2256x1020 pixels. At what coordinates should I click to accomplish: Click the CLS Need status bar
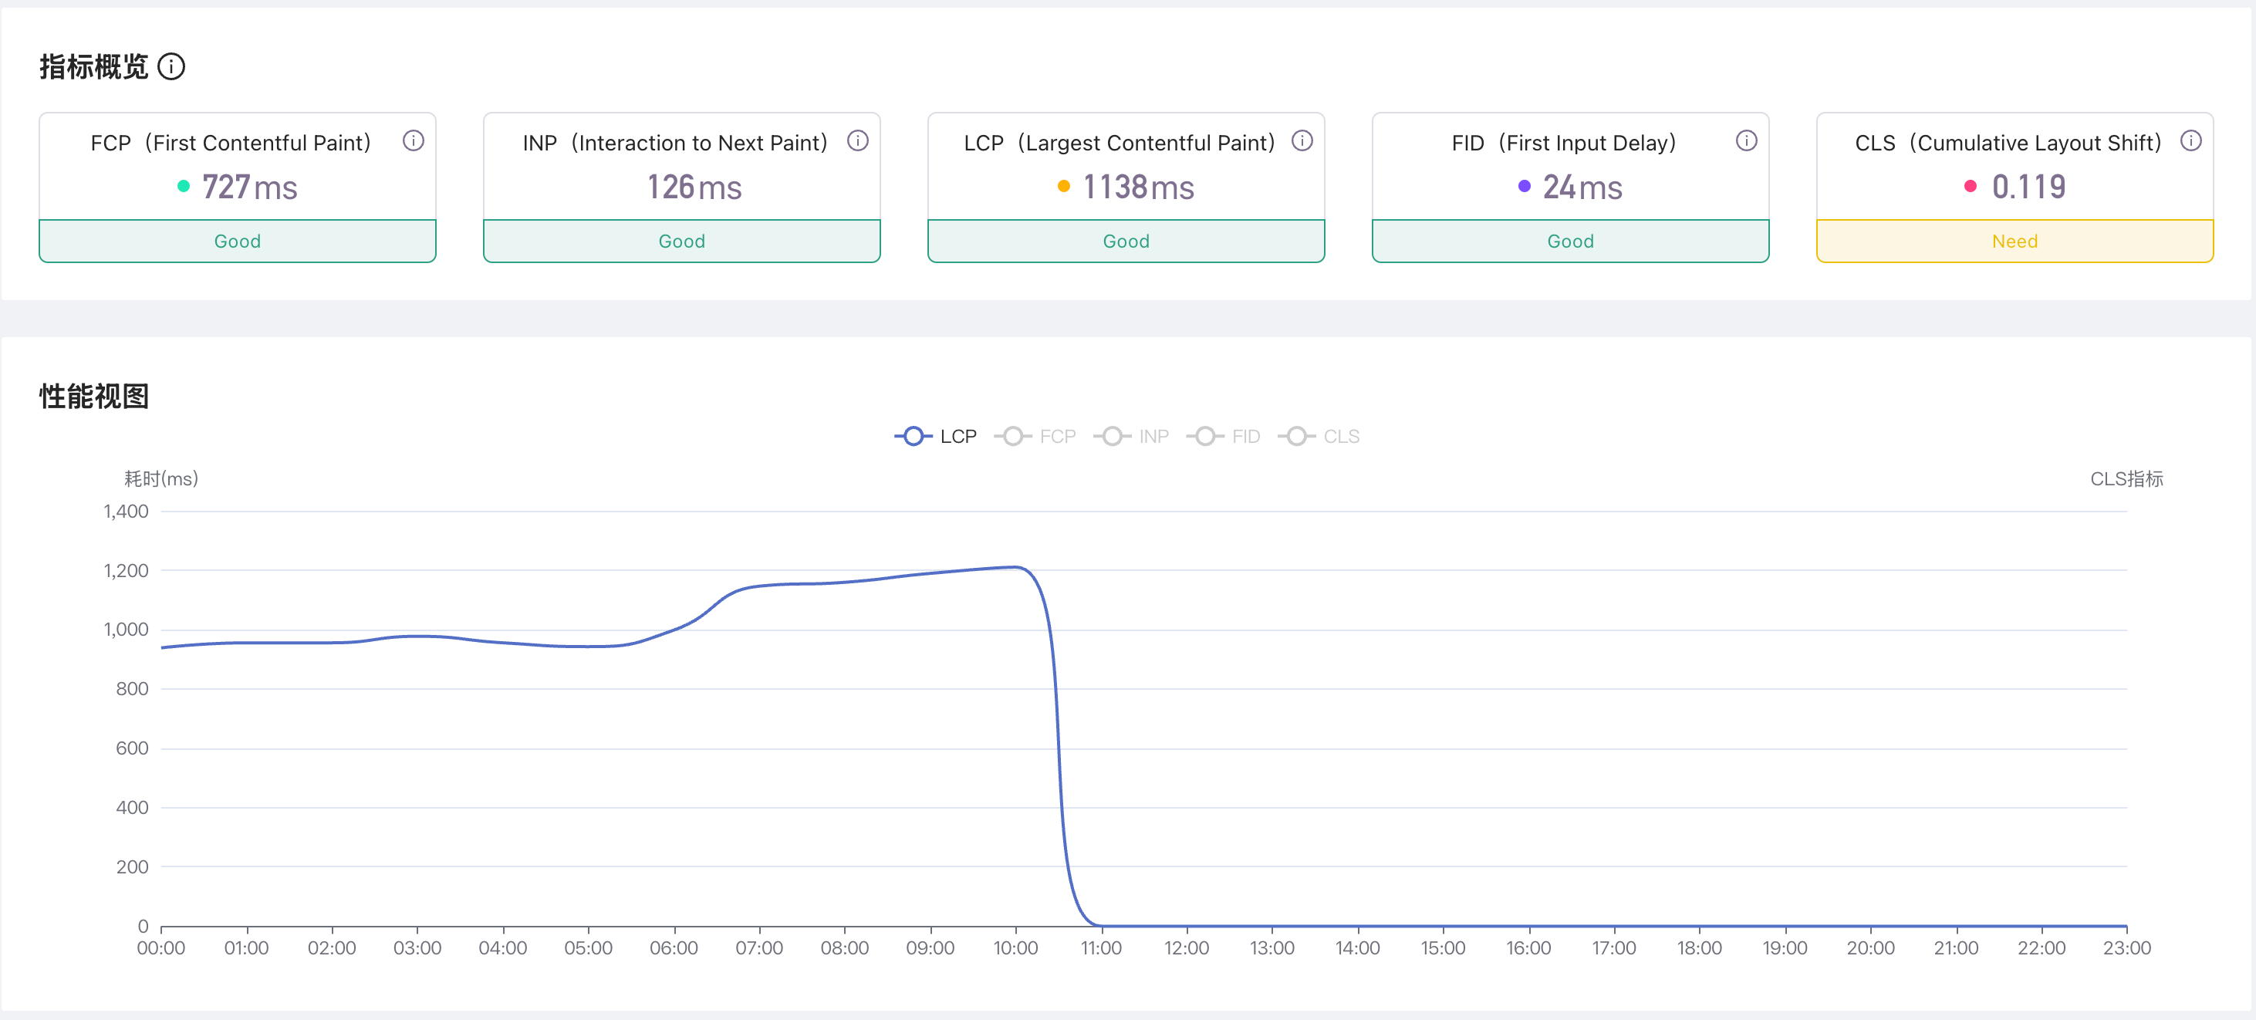tap(2015, 241)
